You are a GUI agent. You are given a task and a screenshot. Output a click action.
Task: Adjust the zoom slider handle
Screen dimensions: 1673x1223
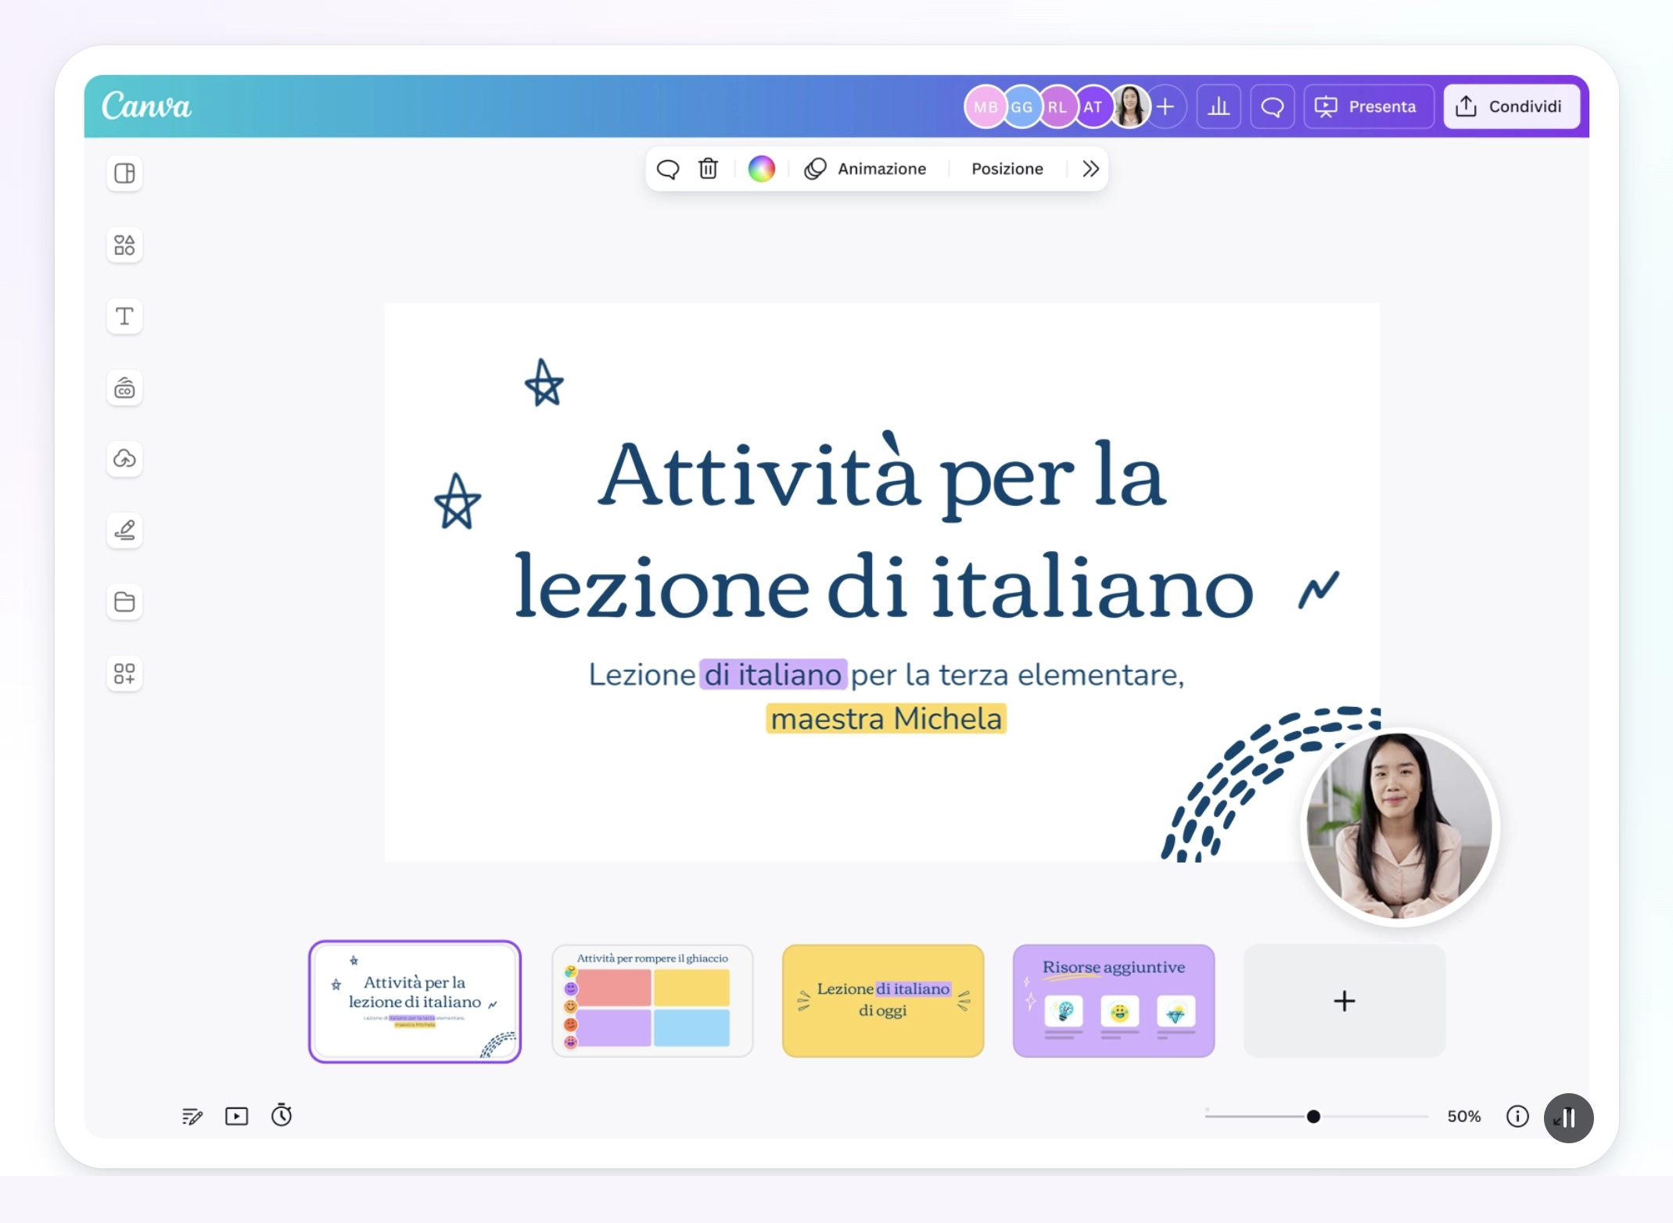[1314, 1117]
